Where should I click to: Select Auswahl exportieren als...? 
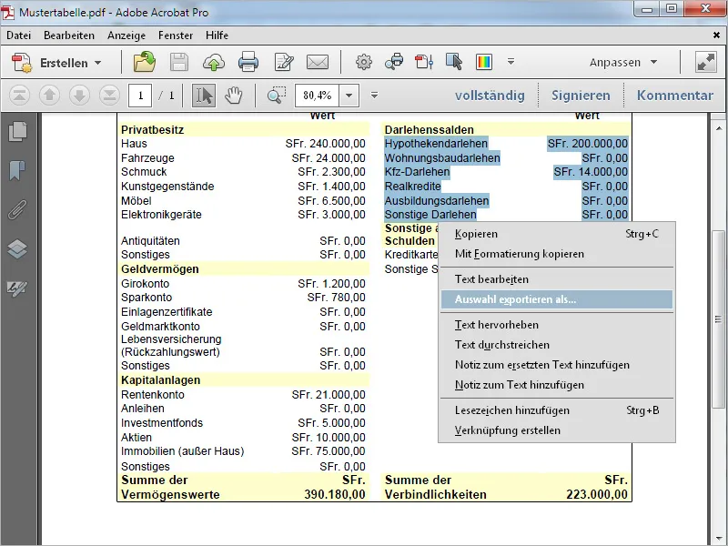556,299
